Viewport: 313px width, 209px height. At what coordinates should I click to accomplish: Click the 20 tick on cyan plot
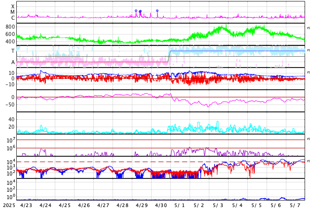pyautogui.click(x=11, y=127)
